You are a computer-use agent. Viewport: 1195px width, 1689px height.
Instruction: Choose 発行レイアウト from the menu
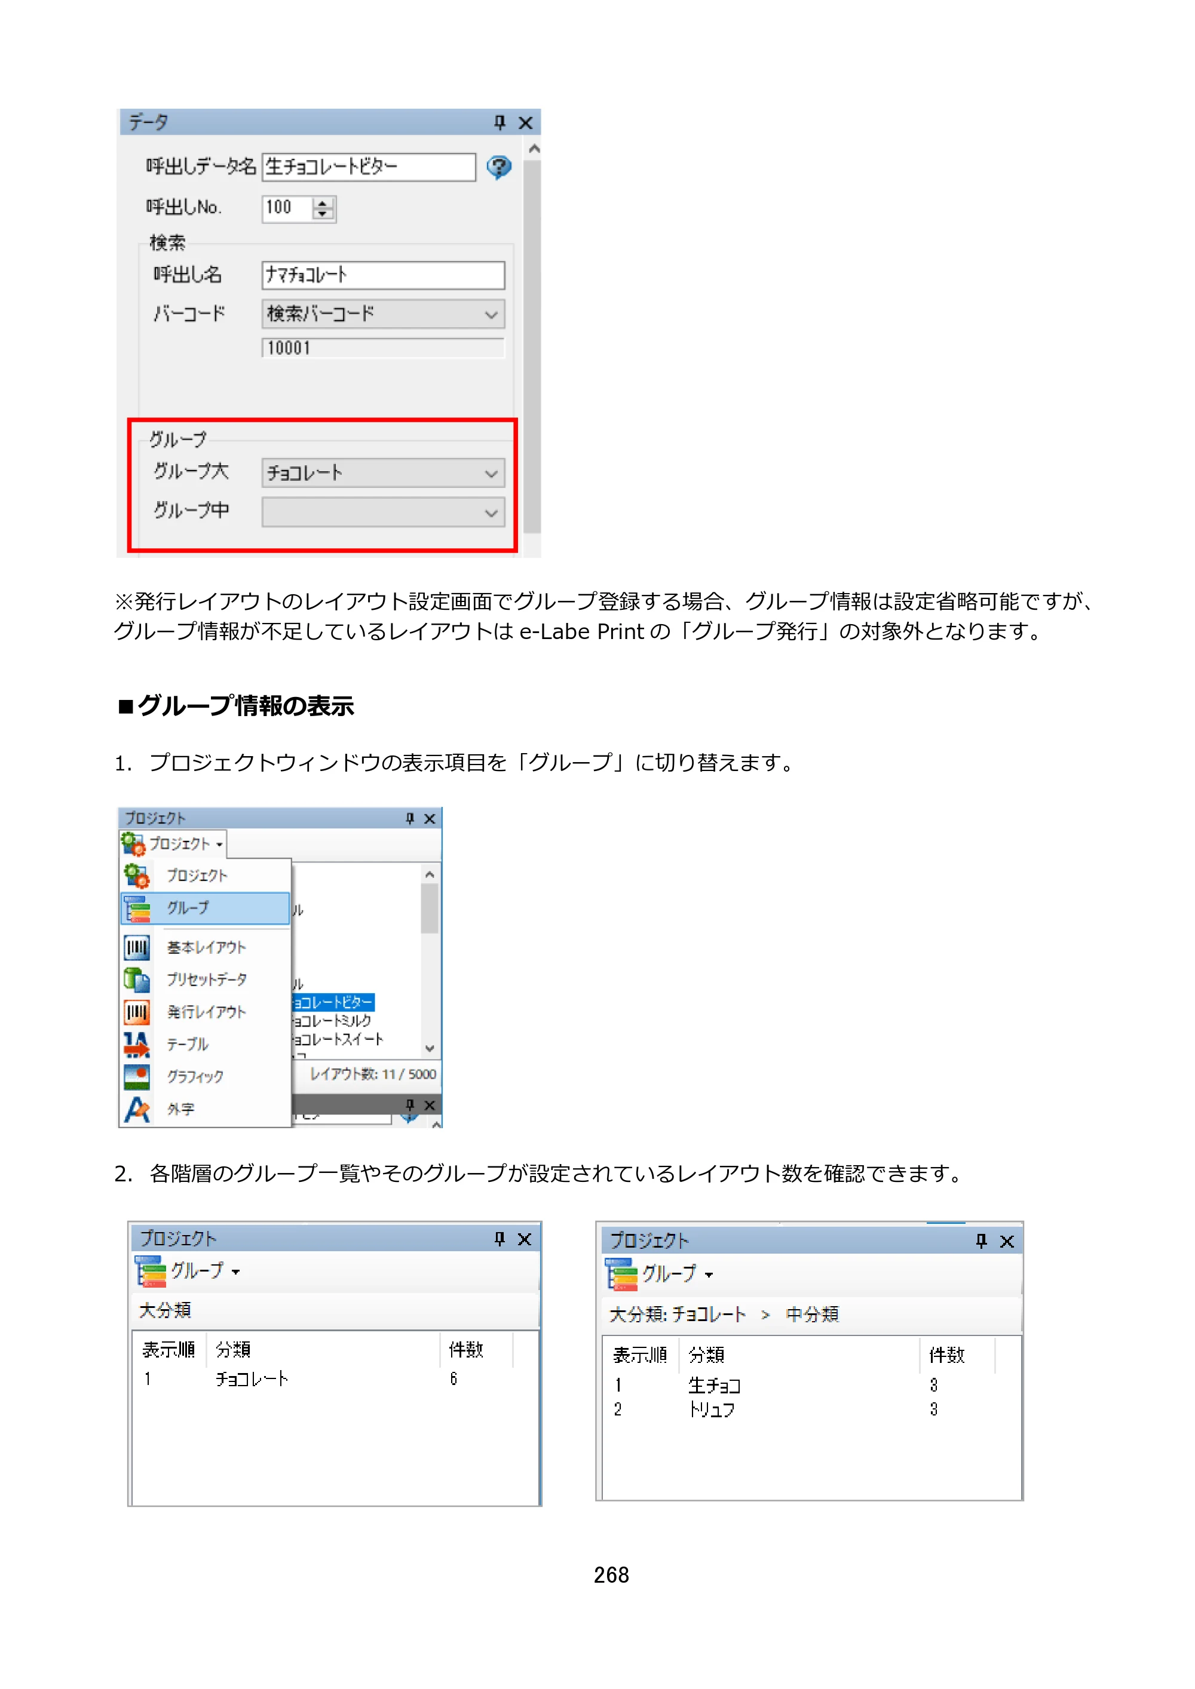tap(206, 1012)
